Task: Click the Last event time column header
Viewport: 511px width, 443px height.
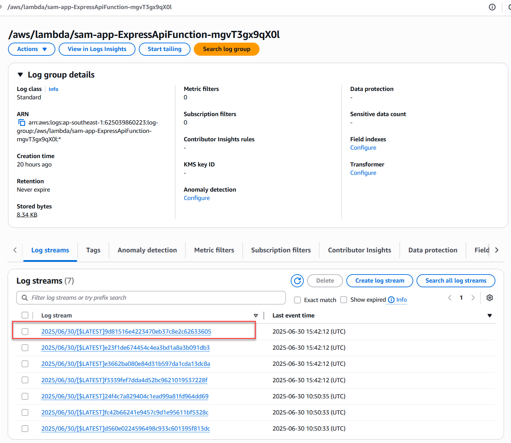Action: (293, 315)
